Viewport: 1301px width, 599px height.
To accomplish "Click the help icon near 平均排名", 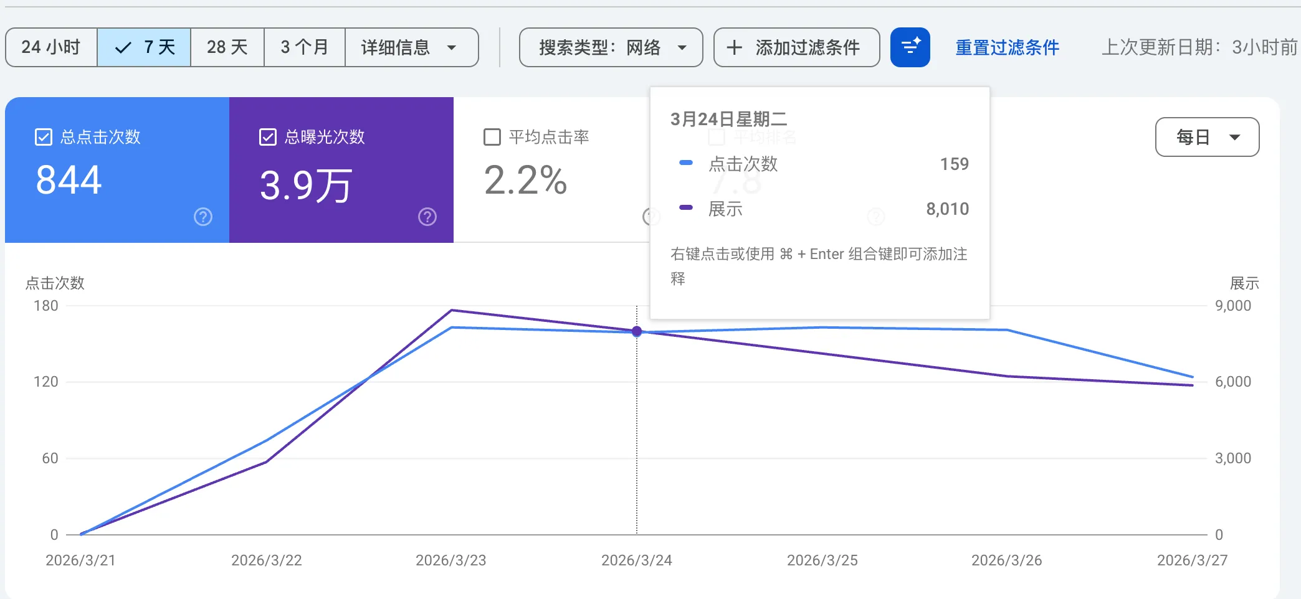I will pyautogui.click(x=876, y=217).
